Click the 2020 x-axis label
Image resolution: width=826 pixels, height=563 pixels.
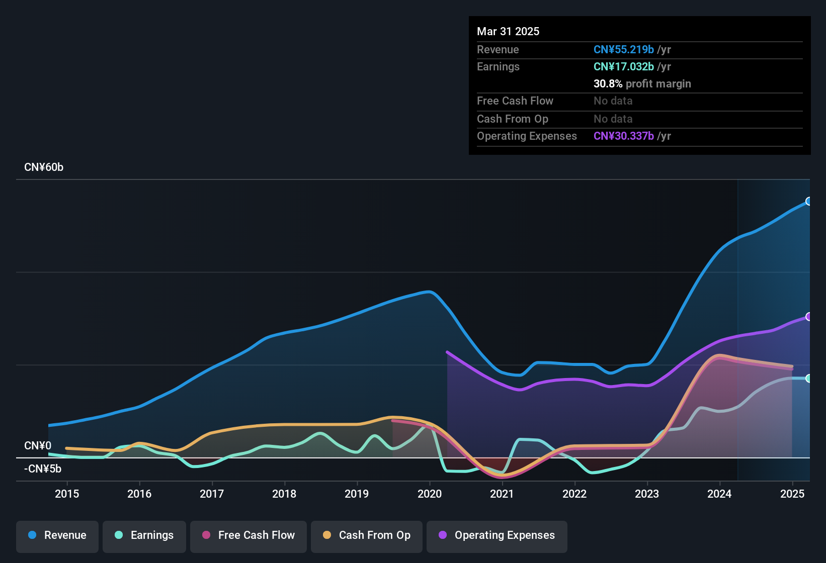click(x=430, y=494)
